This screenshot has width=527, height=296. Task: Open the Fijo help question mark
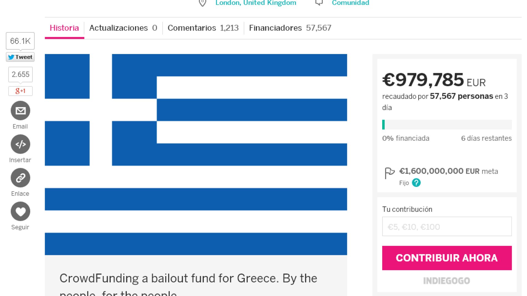pyautogui.click(x=417, y=183)
